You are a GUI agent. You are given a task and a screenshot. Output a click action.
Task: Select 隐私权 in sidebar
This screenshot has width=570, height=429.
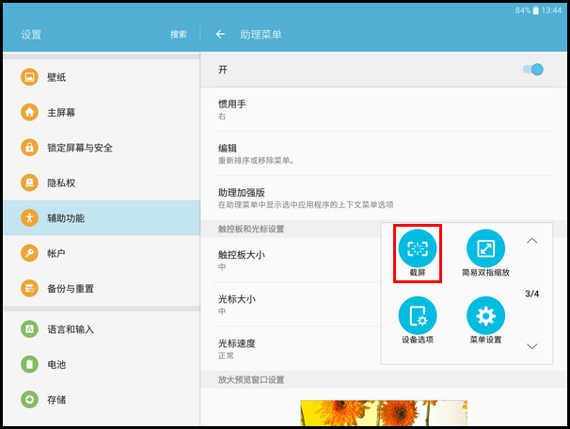(102, 183)
